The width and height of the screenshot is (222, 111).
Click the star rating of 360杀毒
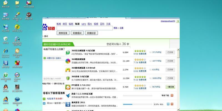pos(140,77)
